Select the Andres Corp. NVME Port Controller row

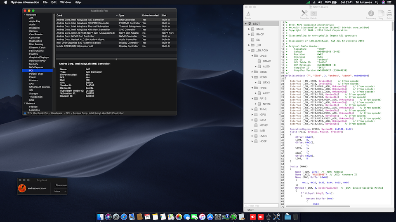[116, 36]
